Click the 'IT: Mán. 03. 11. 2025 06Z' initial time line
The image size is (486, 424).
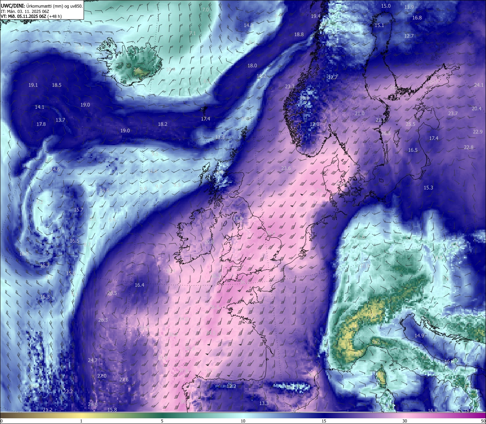tap(25, 11)
